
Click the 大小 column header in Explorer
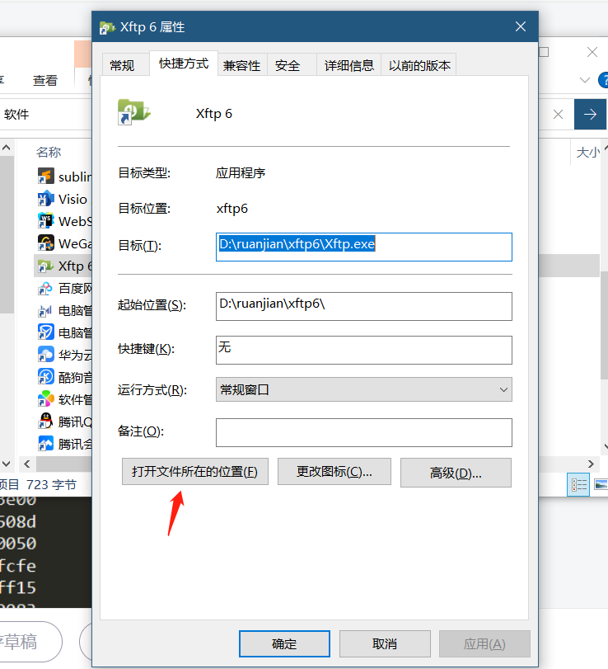point(588,153)
